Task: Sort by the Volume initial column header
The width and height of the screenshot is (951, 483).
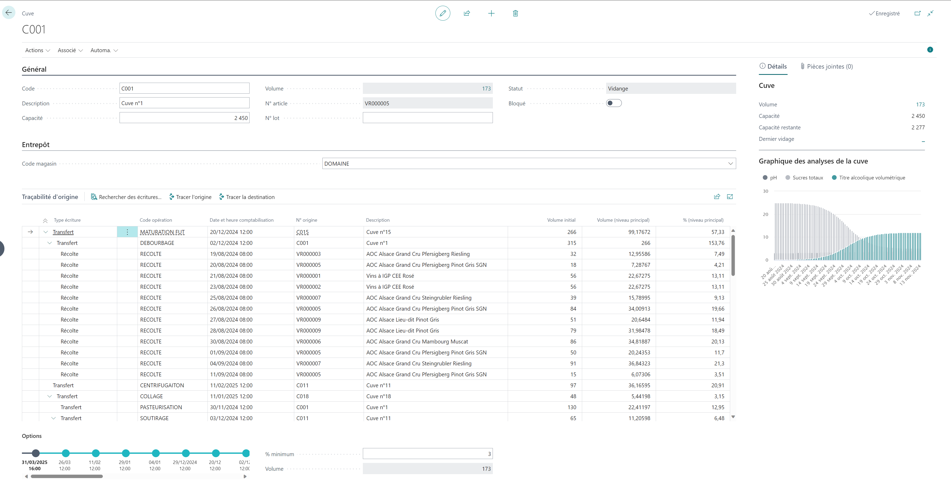Action: tap(561, 220)
